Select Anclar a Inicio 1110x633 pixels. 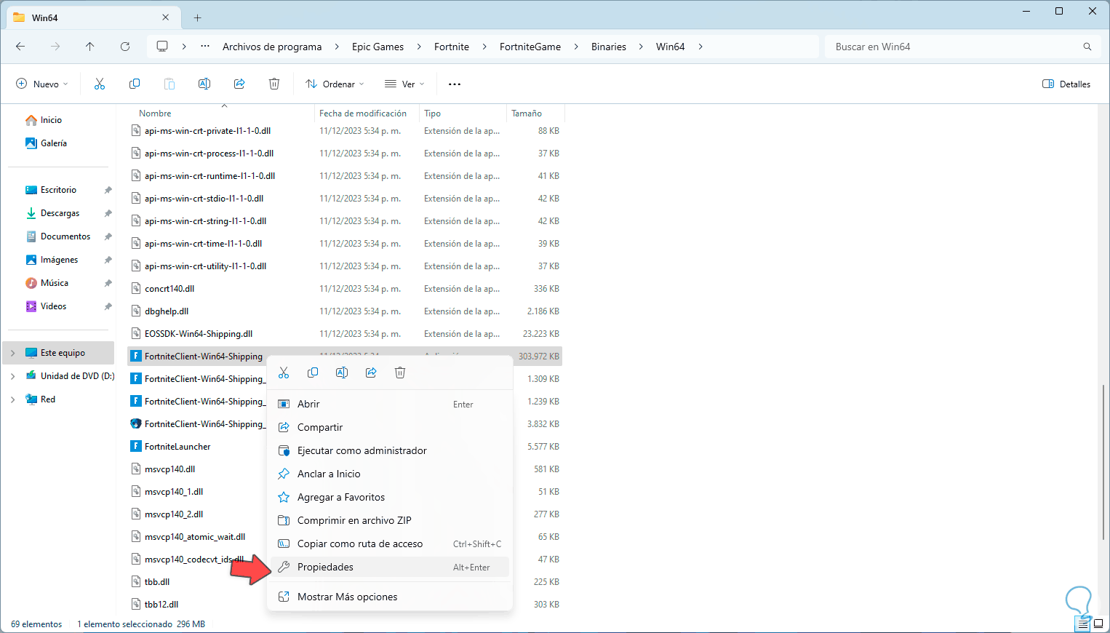pos(390,474)
